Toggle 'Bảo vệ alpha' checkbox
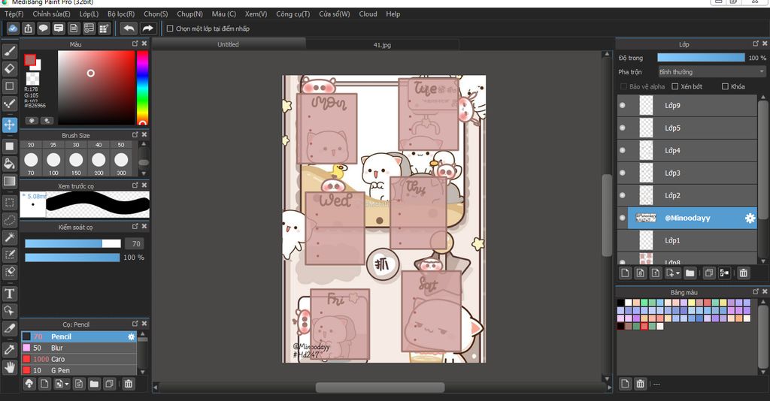This screenshot has height=401, width=770. tap(623, 86)
